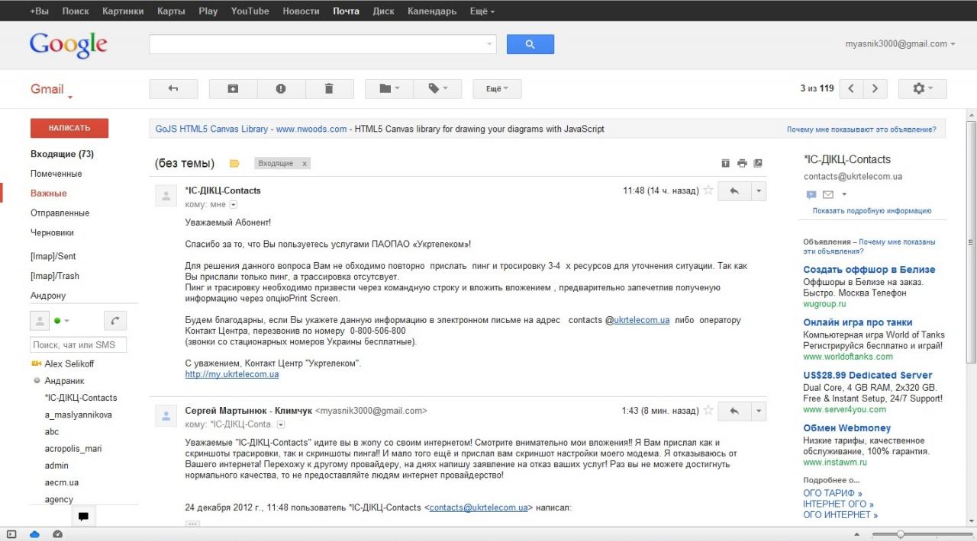Click the НАПИСАТЬ compose button

pos(69,128)
